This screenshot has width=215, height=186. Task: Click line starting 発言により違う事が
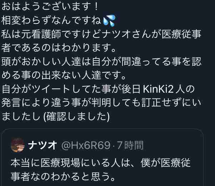[x=101, y=103]
